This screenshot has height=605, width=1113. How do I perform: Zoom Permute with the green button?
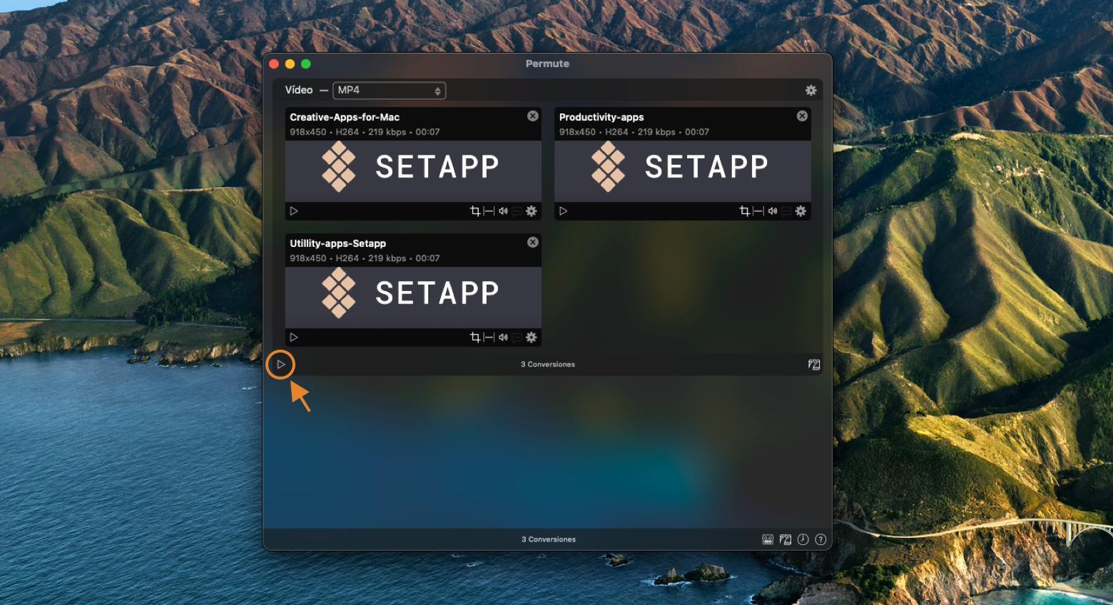(x=306, y=64)
